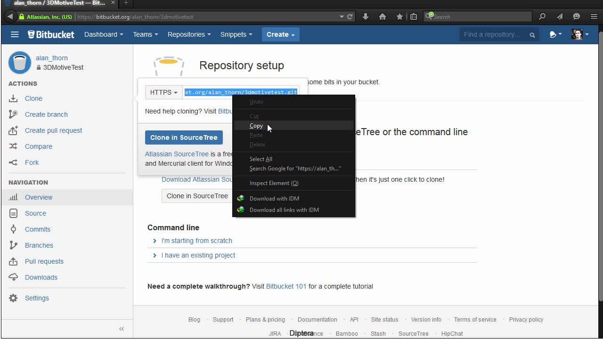Open the Bitbucket 101 tutorial link

(286, 286)
